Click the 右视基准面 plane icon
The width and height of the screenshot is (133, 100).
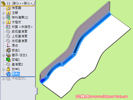click(8, 41)
